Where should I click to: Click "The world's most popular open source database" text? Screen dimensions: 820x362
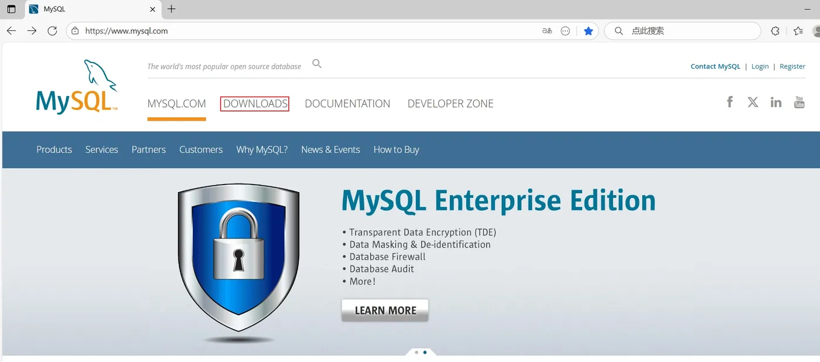[224, 66]
